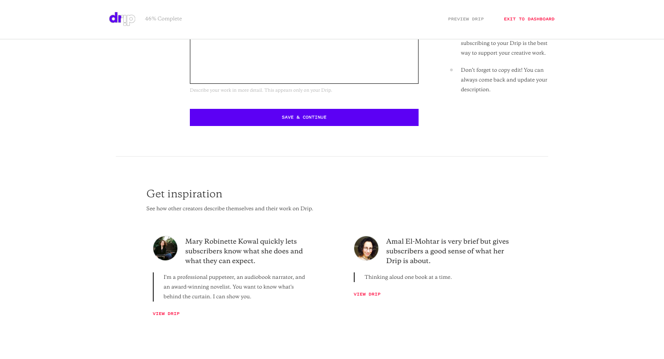View Drip under Mary Robinette Kowal

coord(166,314)
